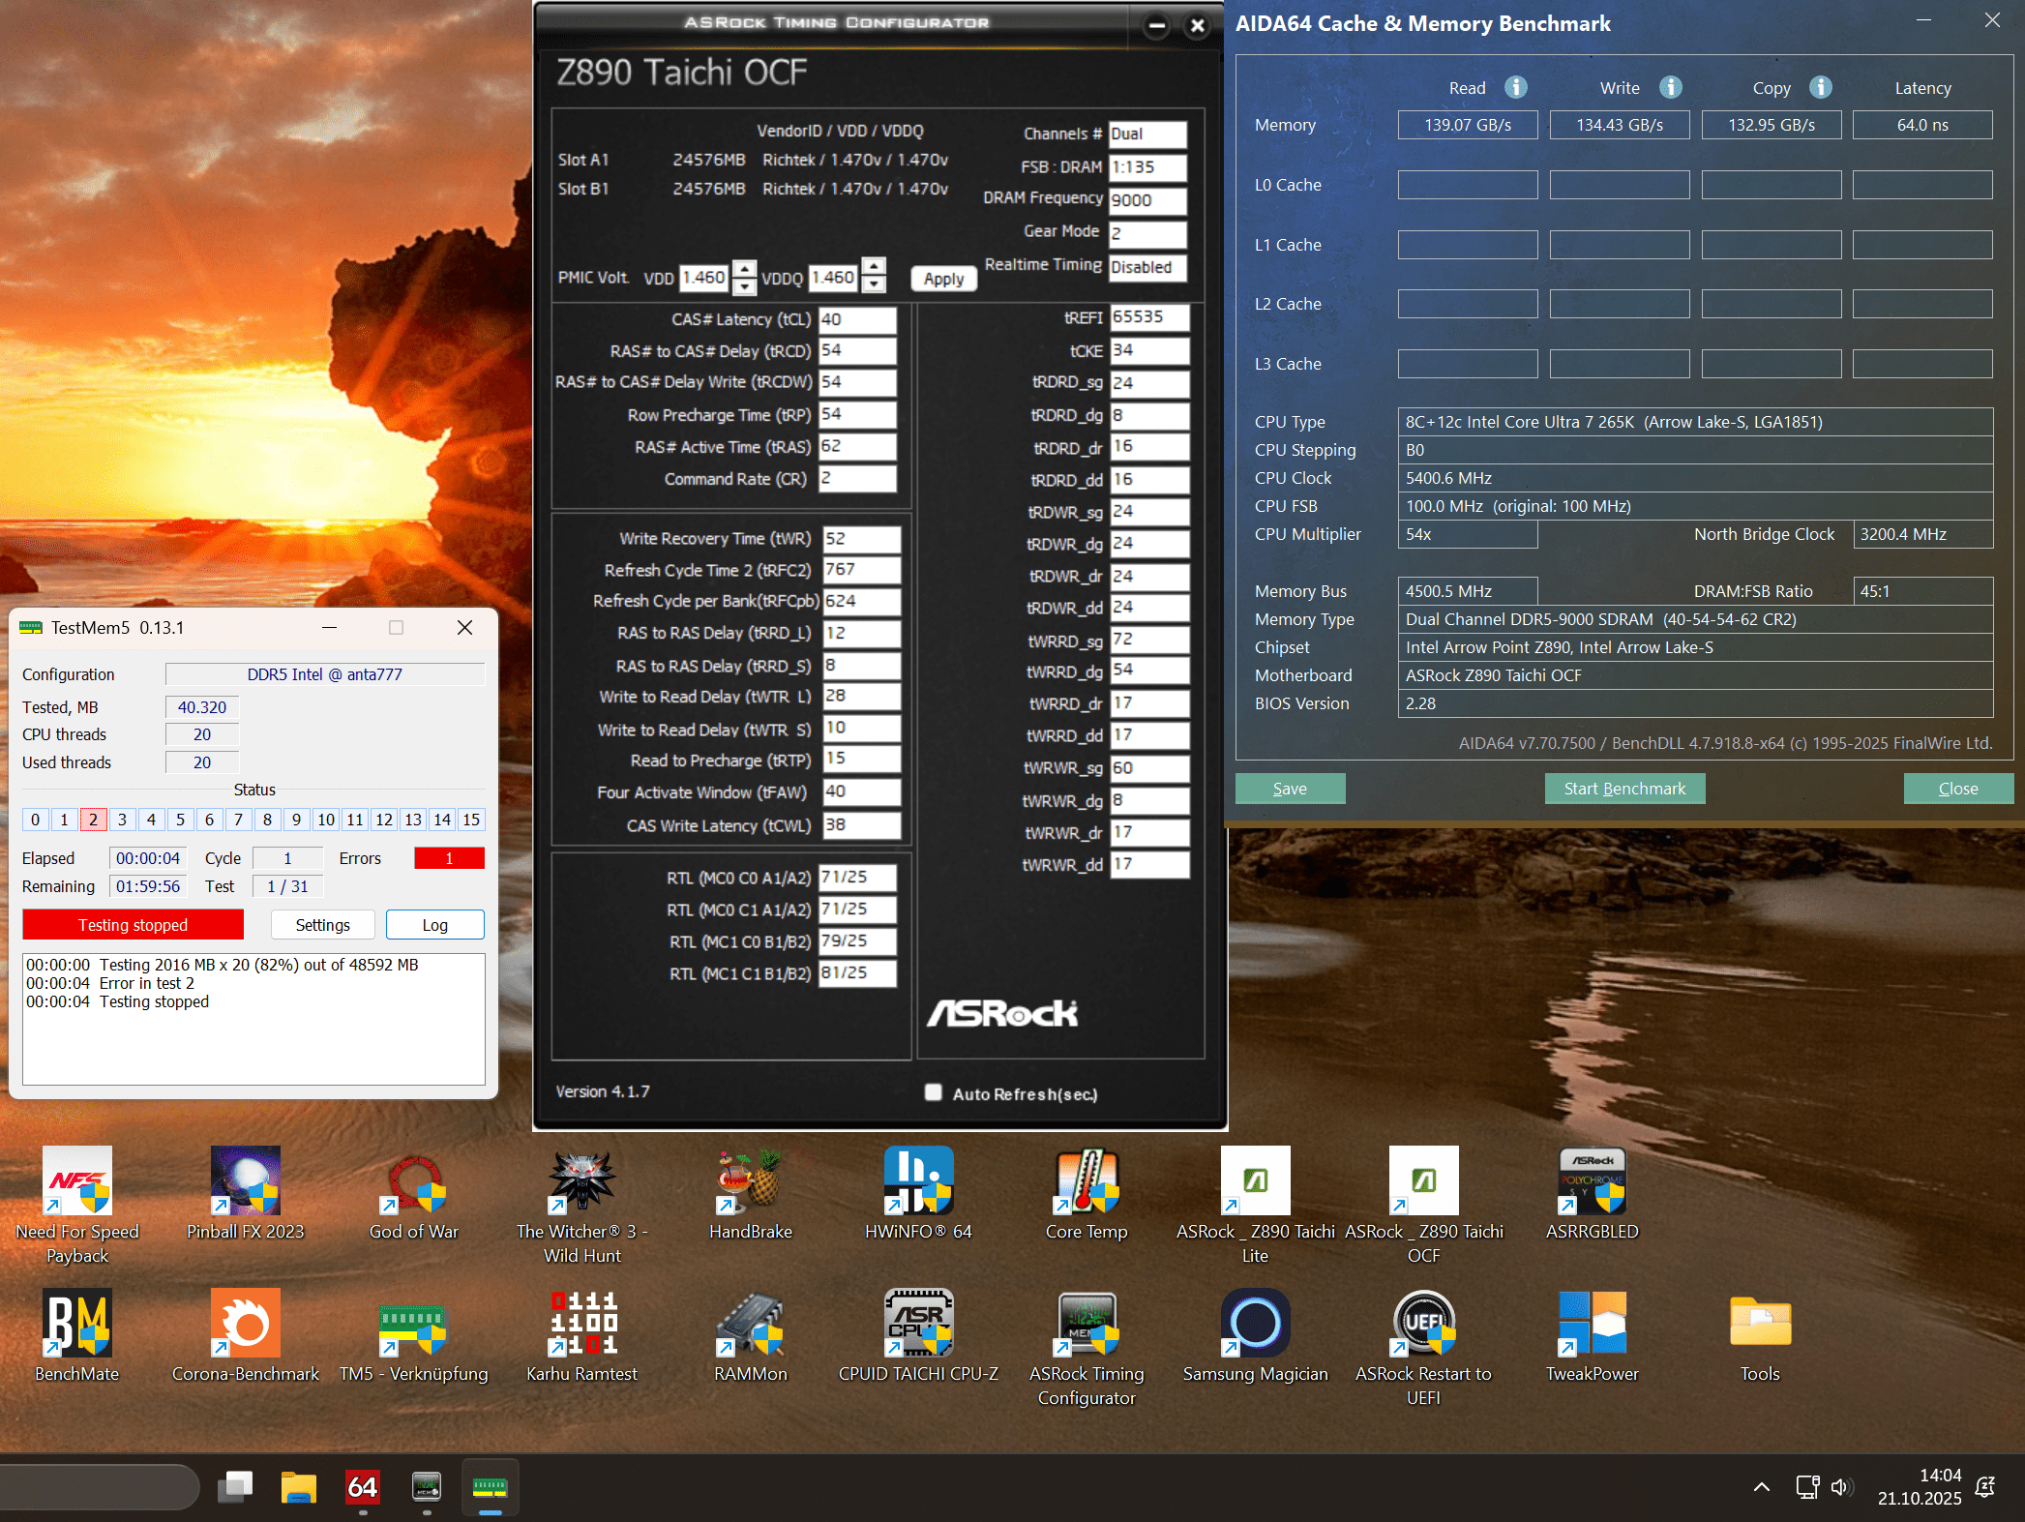The image size is (2025, 1522).
Task: Click thread status box 15 in TestMem5
Action: (471, 820)
